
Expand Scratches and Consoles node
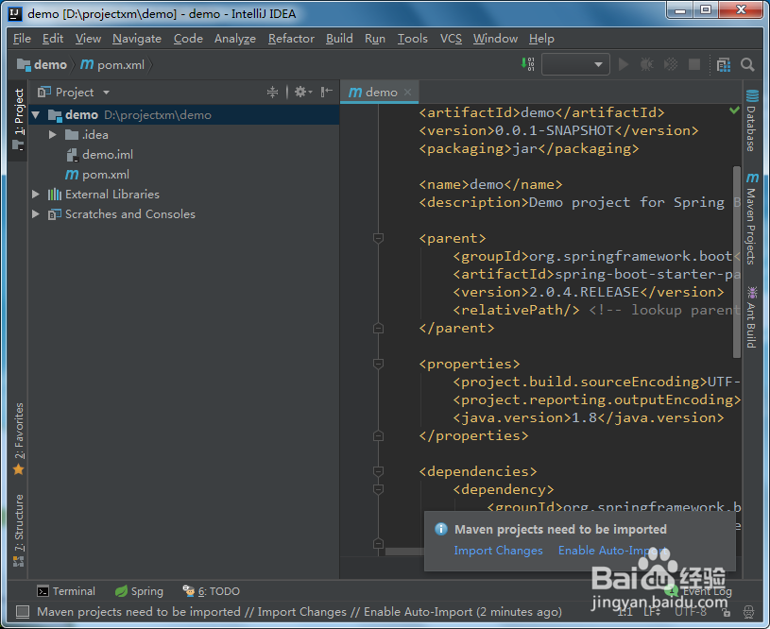[36, 214]
